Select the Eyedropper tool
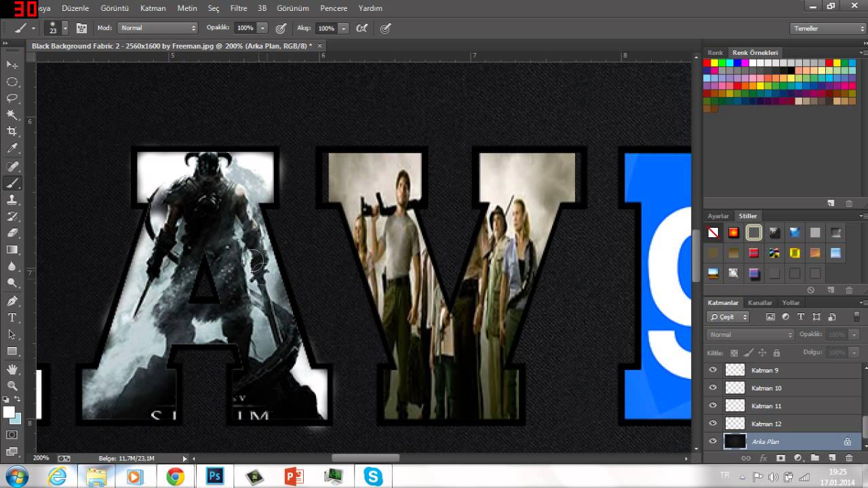Viewport: 868px width, 488px height. tap(12, 148)
